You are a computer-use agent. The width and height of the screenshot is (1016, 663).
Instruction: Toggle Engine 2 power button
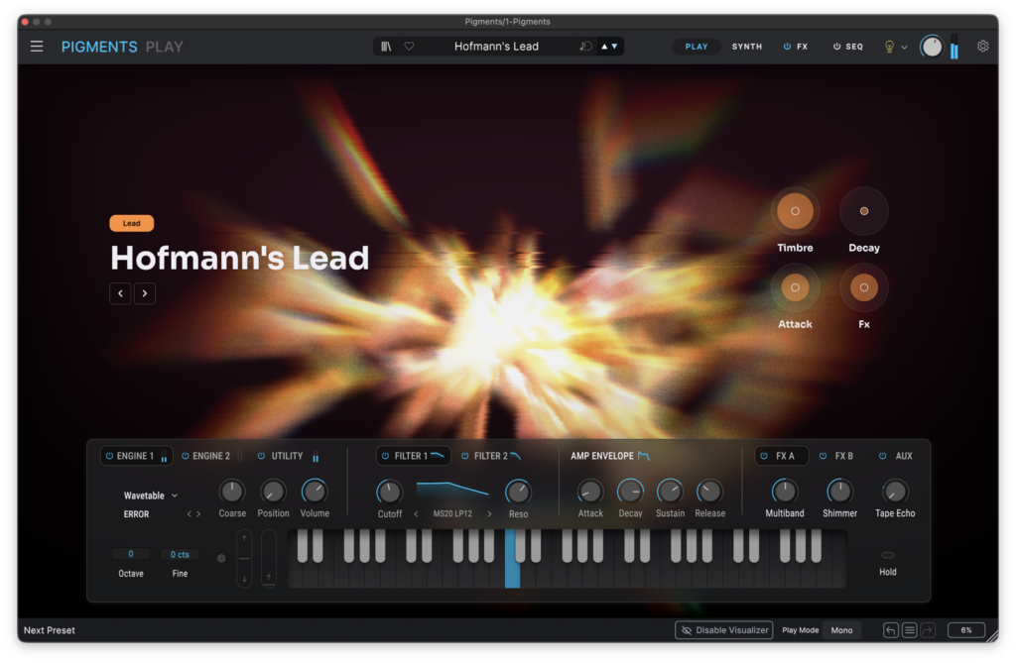pos(186,456)
